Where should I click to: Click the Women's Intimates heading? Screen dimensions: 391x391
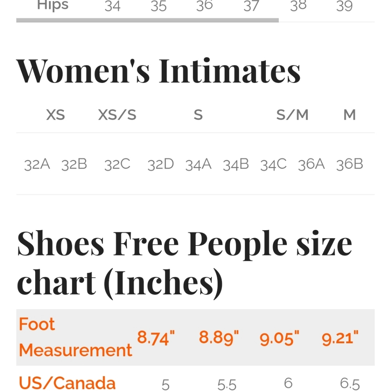pos(158,71)
